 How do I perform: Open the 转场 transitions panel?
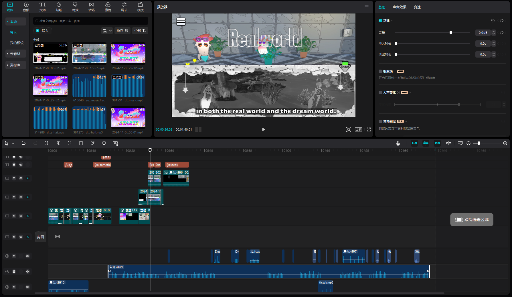click(x=91, y=6)
